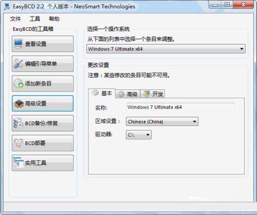Click the 驱动器 label

104,134
